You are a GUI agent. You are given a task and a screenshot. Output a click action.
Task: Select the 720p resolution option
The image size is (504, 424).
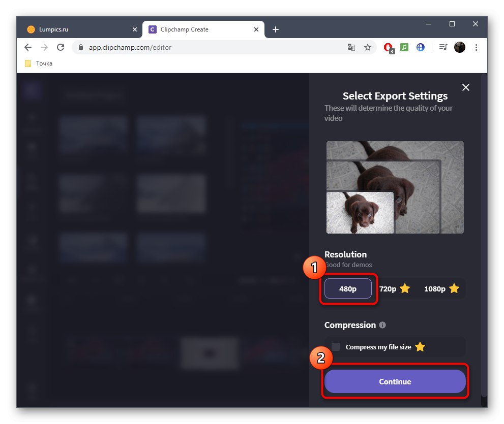(388, 288)
